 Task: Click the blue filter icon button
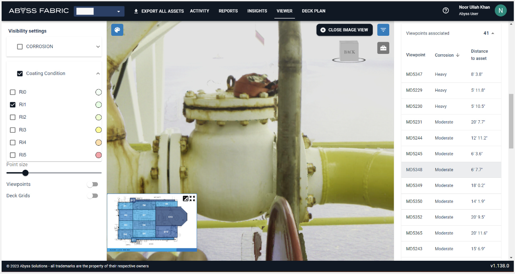[x=383, y=30]
